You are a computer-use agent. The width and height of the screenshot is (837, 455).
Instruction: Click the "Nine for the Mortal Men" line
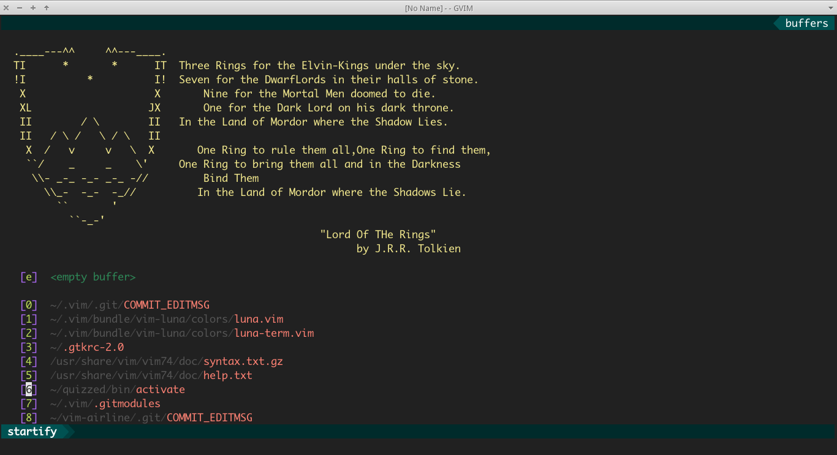(x=320, y=94)
